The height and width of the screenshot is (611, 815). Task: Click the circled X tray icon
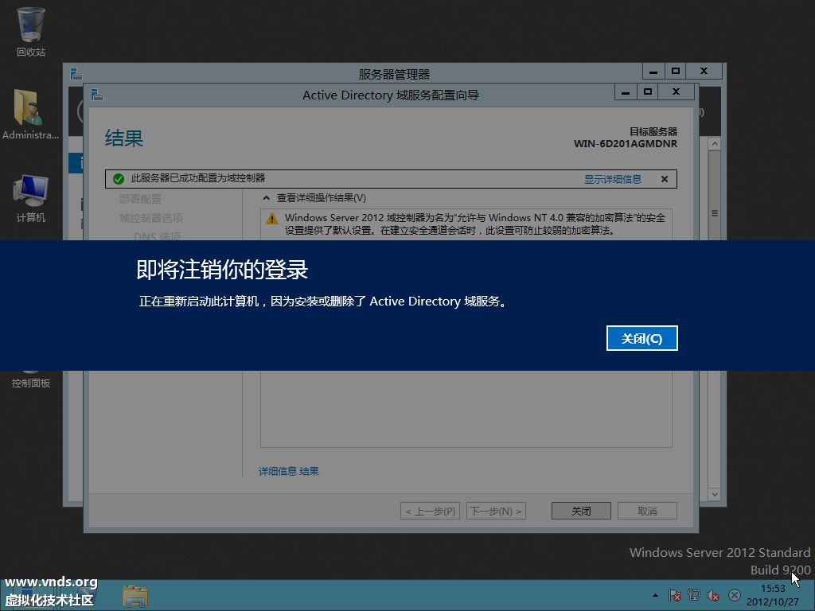point(735,595)
